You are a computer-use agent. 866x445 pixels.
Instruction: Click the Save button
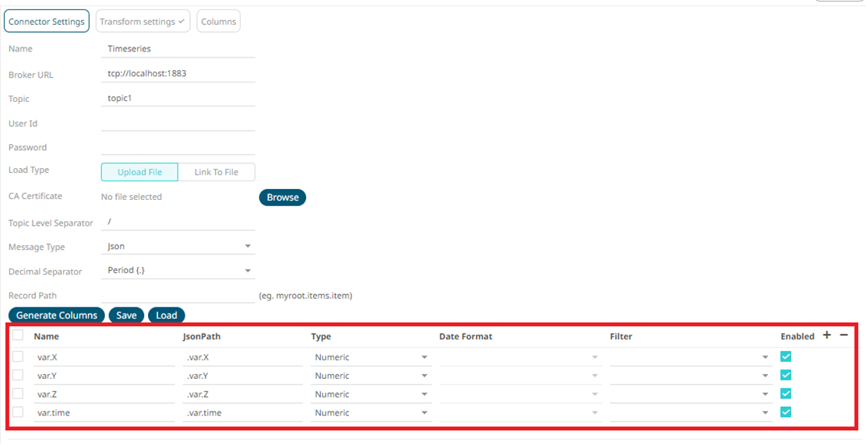pos(126,315)
